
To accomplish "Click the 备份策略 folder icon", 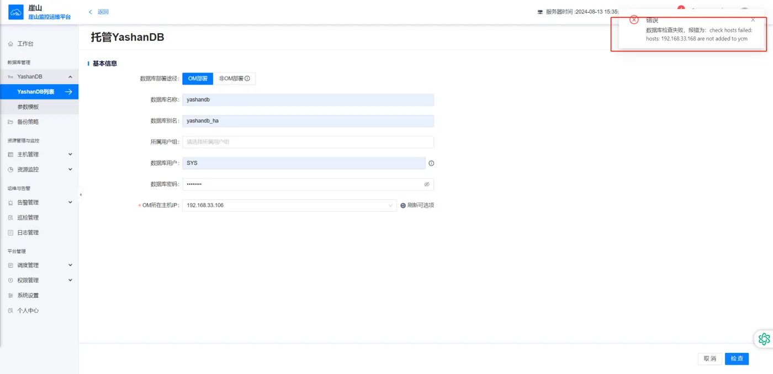I will (10, 122).
